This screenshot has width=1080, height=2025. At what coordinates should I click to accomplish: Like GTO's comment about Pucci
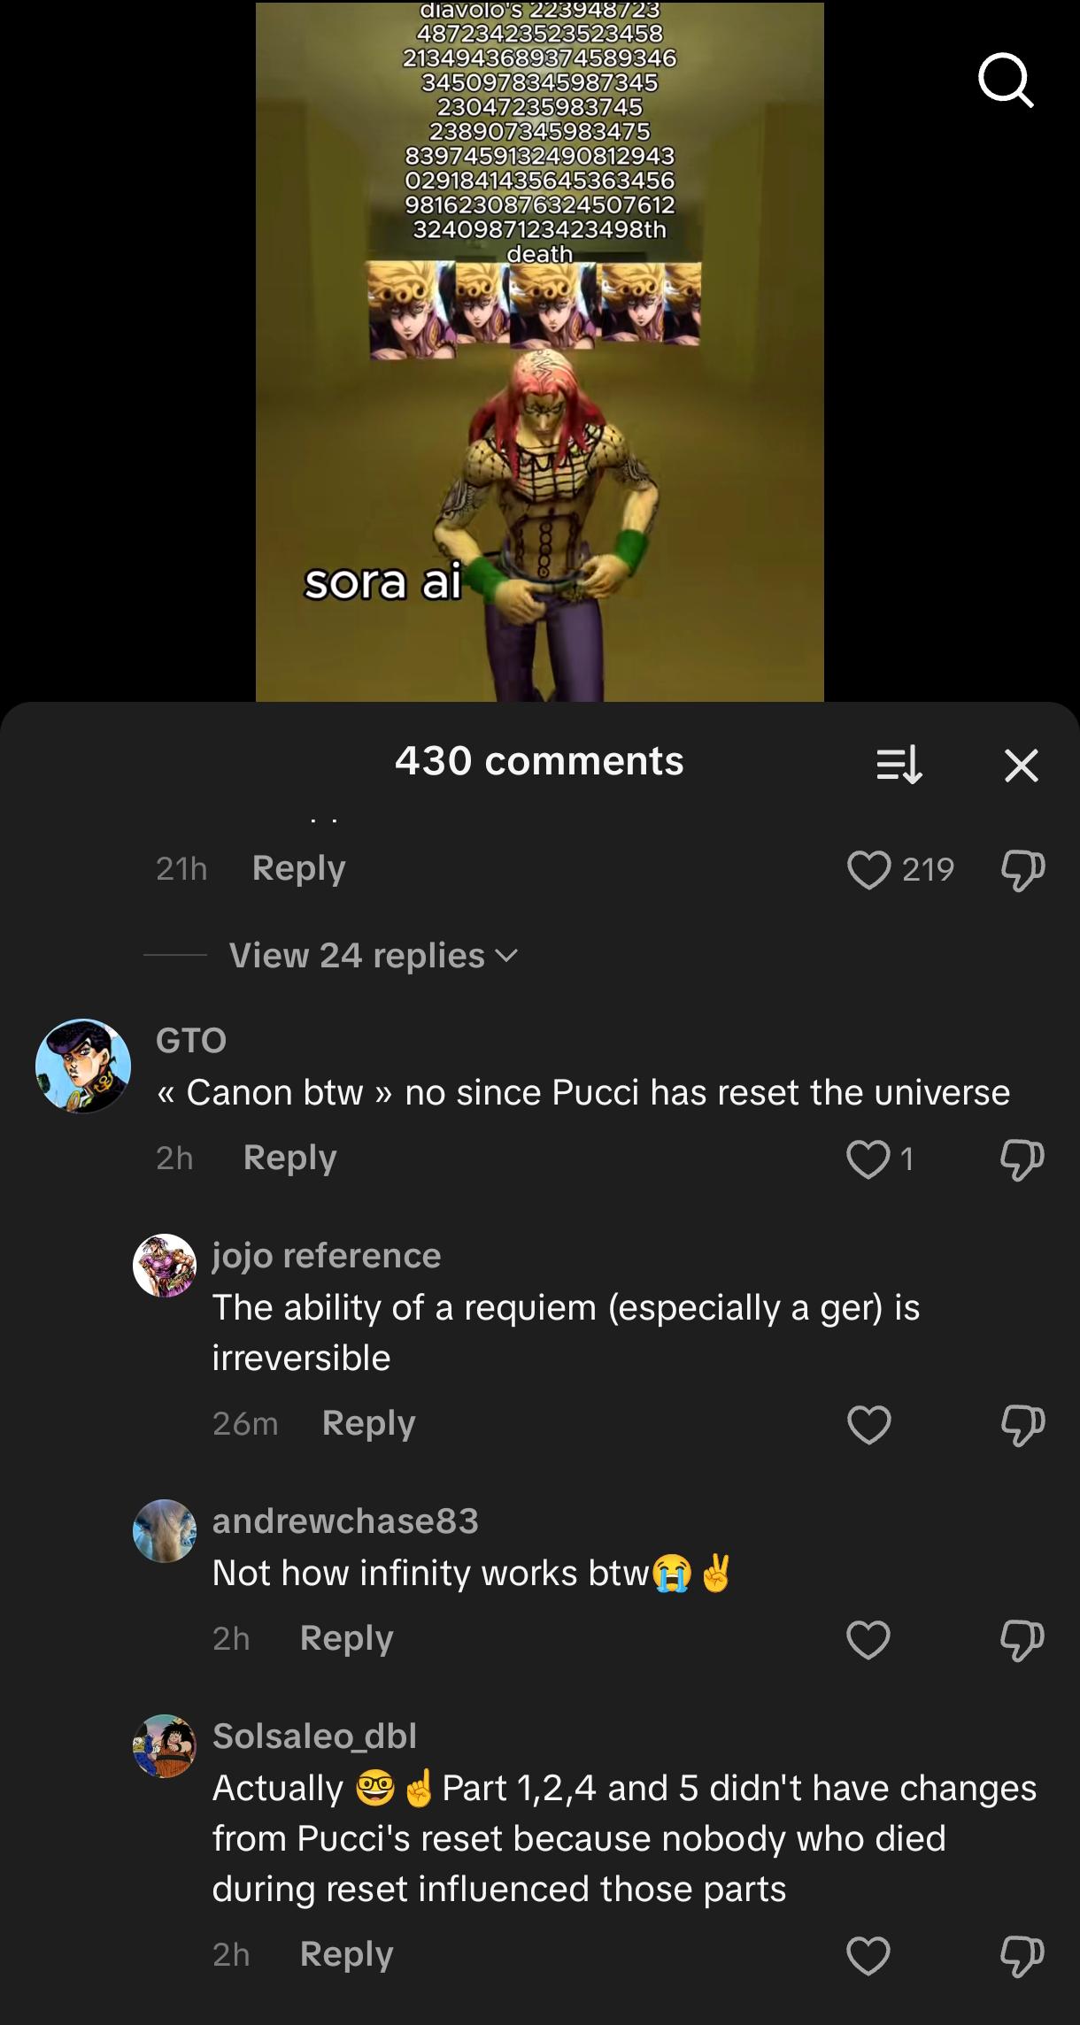tap(868, 1159)
